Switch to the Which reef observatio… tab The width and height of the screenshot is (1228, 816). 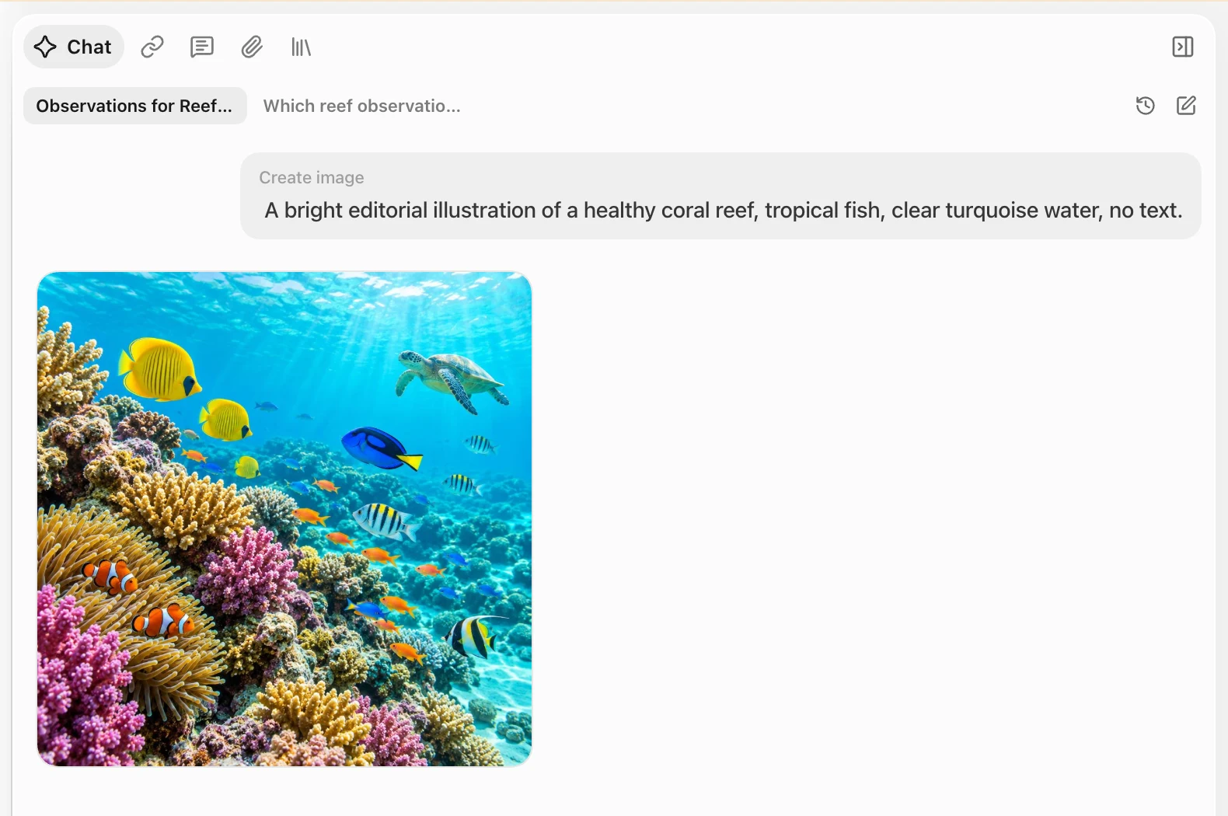pyautogui.click(x=362, y=106)
